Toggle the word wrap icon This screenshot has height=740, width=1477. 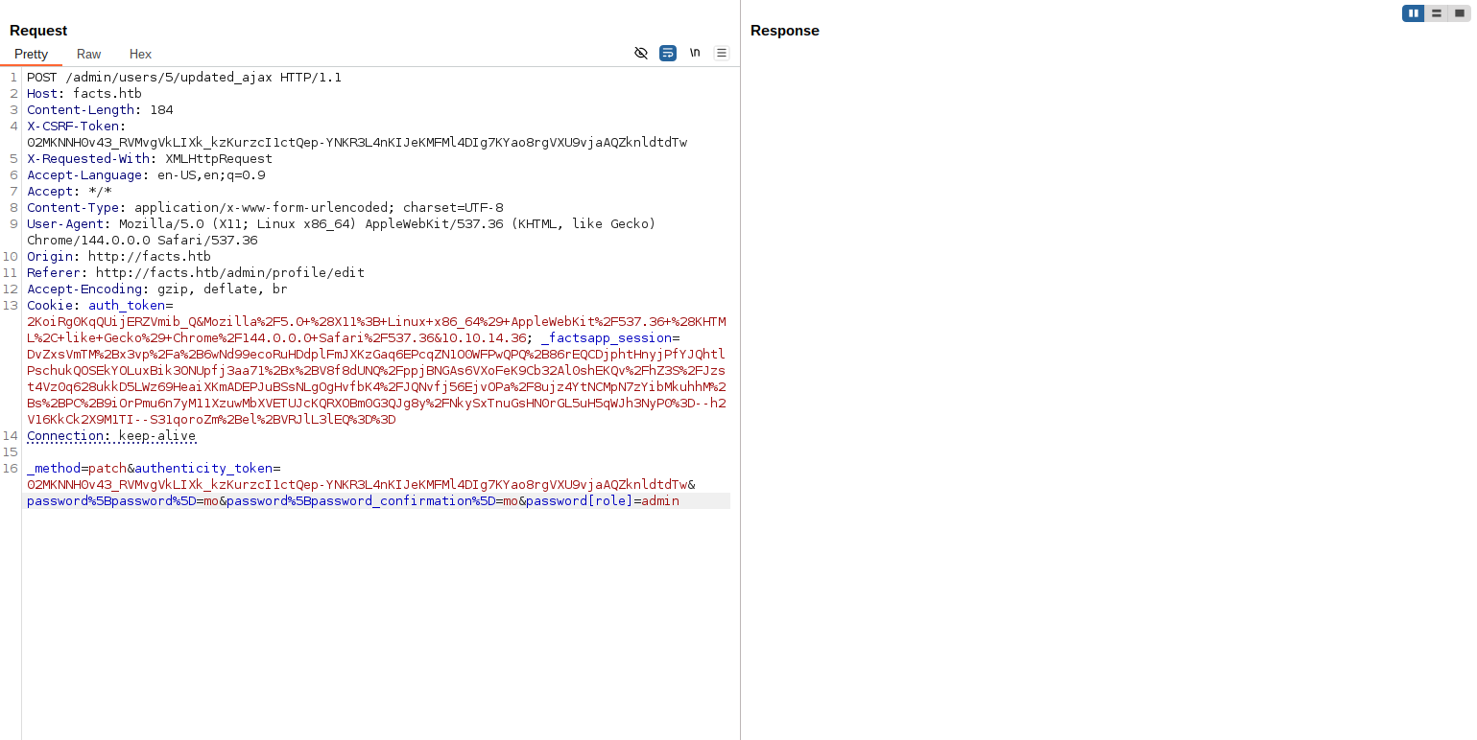click(668, 53)
